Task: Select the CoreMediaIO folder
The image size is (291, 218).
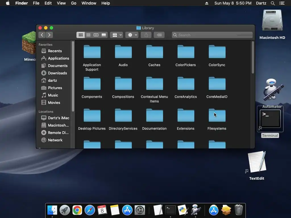Action: [217, 84]
